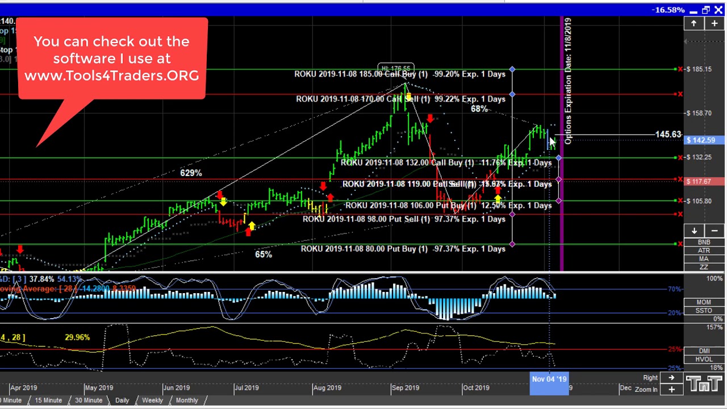This screenshot has width=727, height=409.
Task: Click the down arrow below the price scale
Action: (x=693, y=231)
